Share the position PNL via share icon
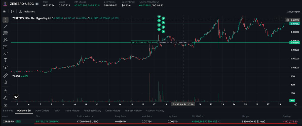This screenshot has height=126, width=302. pos(220,121)
